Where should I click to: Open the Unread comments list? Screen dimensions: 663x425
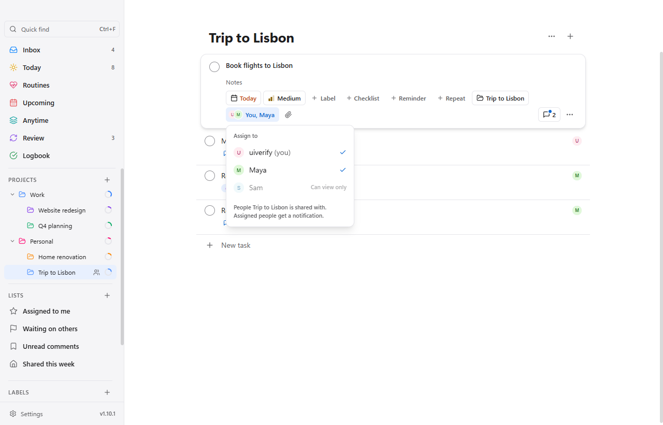[62, 346]
